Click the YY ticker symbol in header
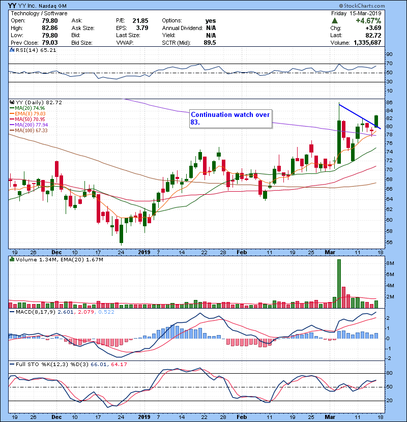Viewport: 407px width, 422px height. (12, 6)
